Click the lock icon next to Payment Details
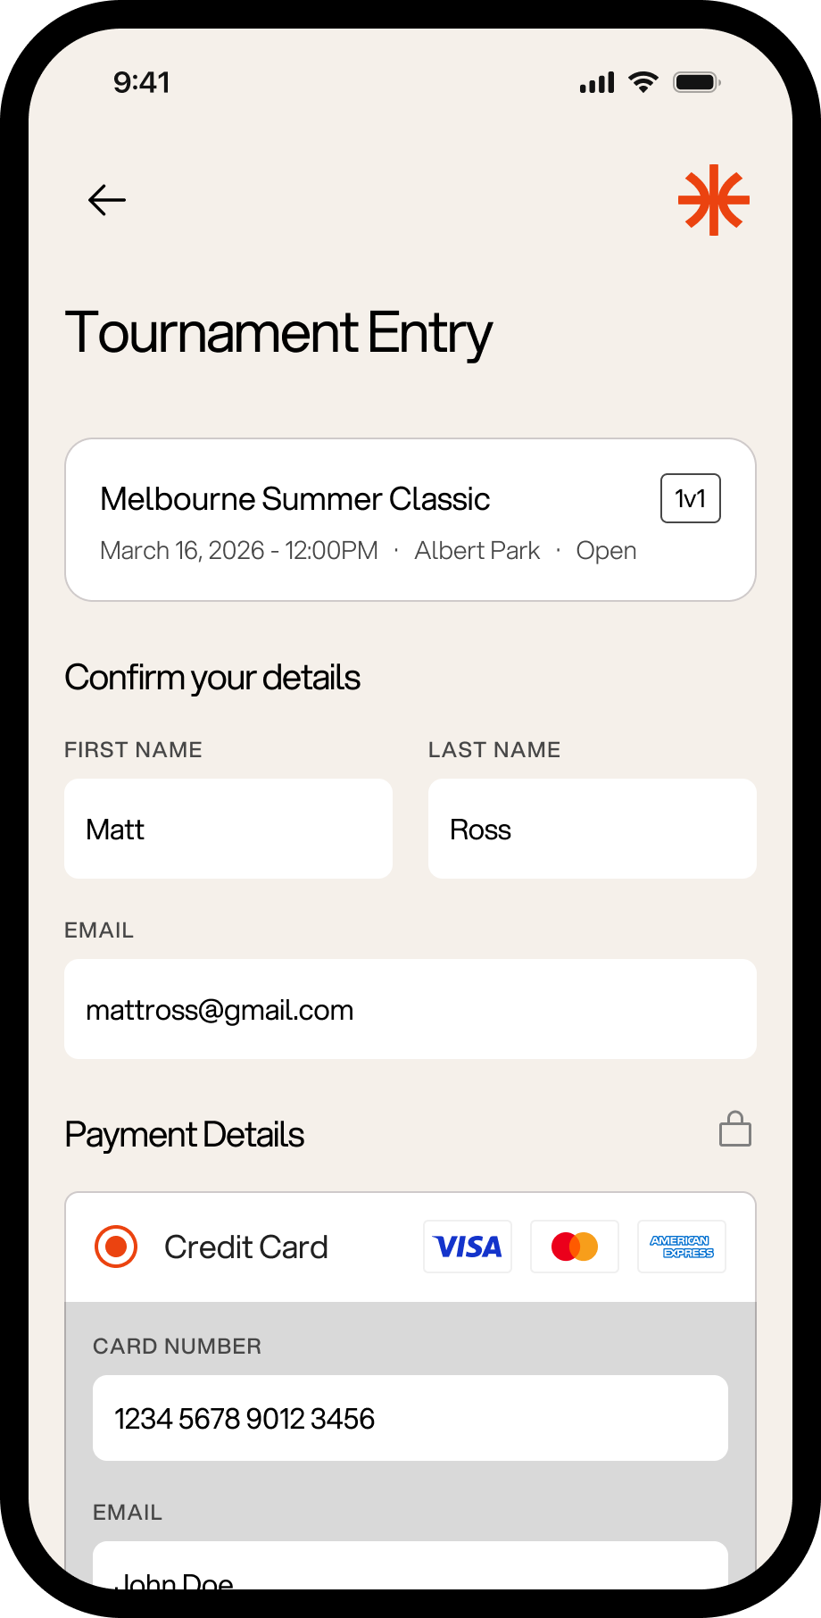The height and width of the screenshot is (1618, 821). pos(734,1129)
